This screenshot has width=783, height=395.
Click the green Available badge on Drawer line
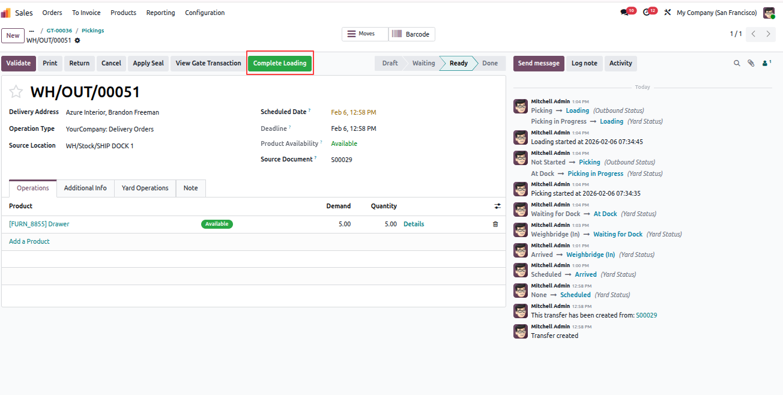tap(217, 224)
